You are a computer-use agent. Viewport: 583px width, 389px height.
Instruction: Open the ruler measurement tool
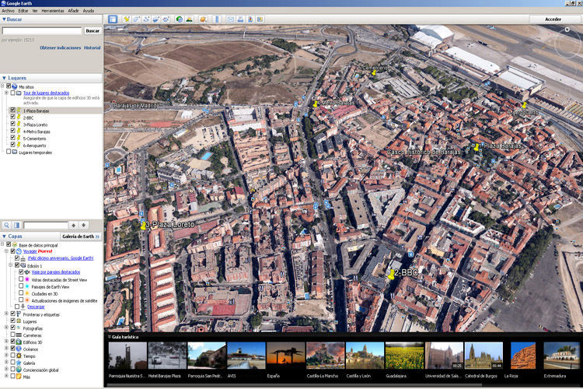pyautogui.click(x=217, y=19)
